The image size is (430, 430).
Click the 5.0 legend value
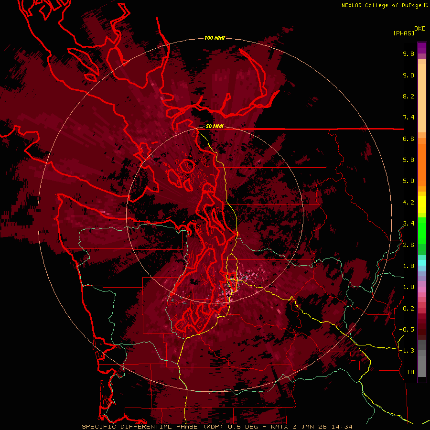click(408, 181)
